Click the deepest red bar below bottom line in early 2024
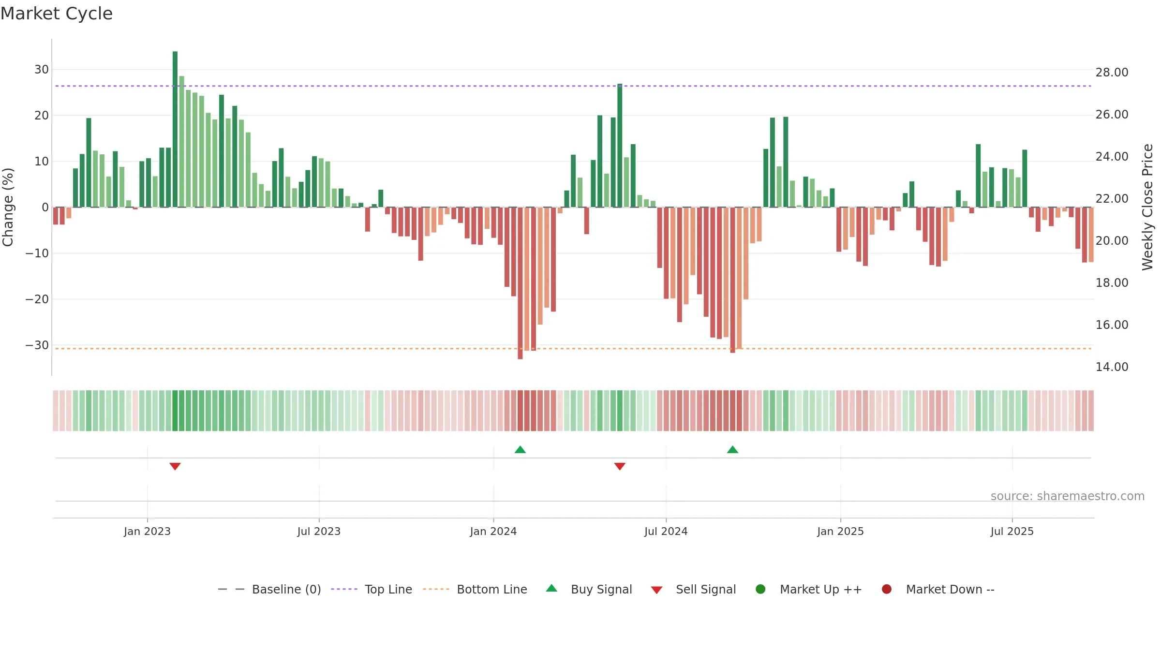Image resolution: width=1161 pixels, height=653 pixels. 520,283
